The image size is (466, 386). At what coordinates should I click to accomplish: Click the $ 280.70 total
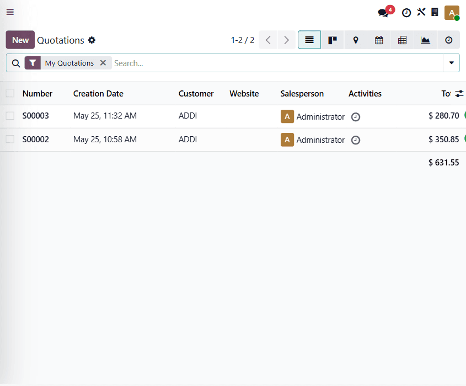[x=444, y=116]
